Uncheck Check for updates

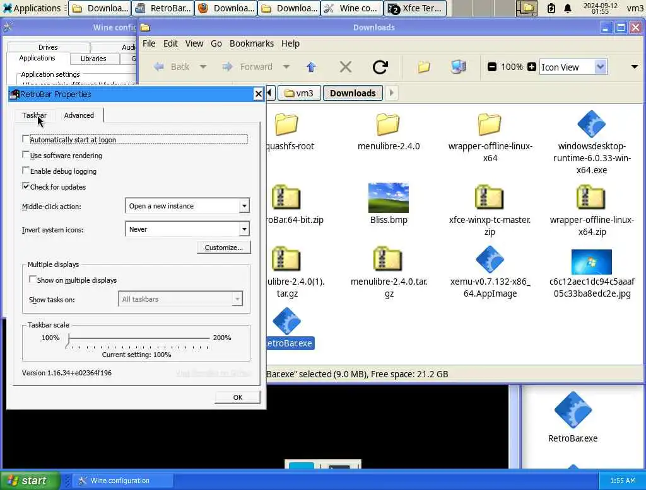(25, 186)
